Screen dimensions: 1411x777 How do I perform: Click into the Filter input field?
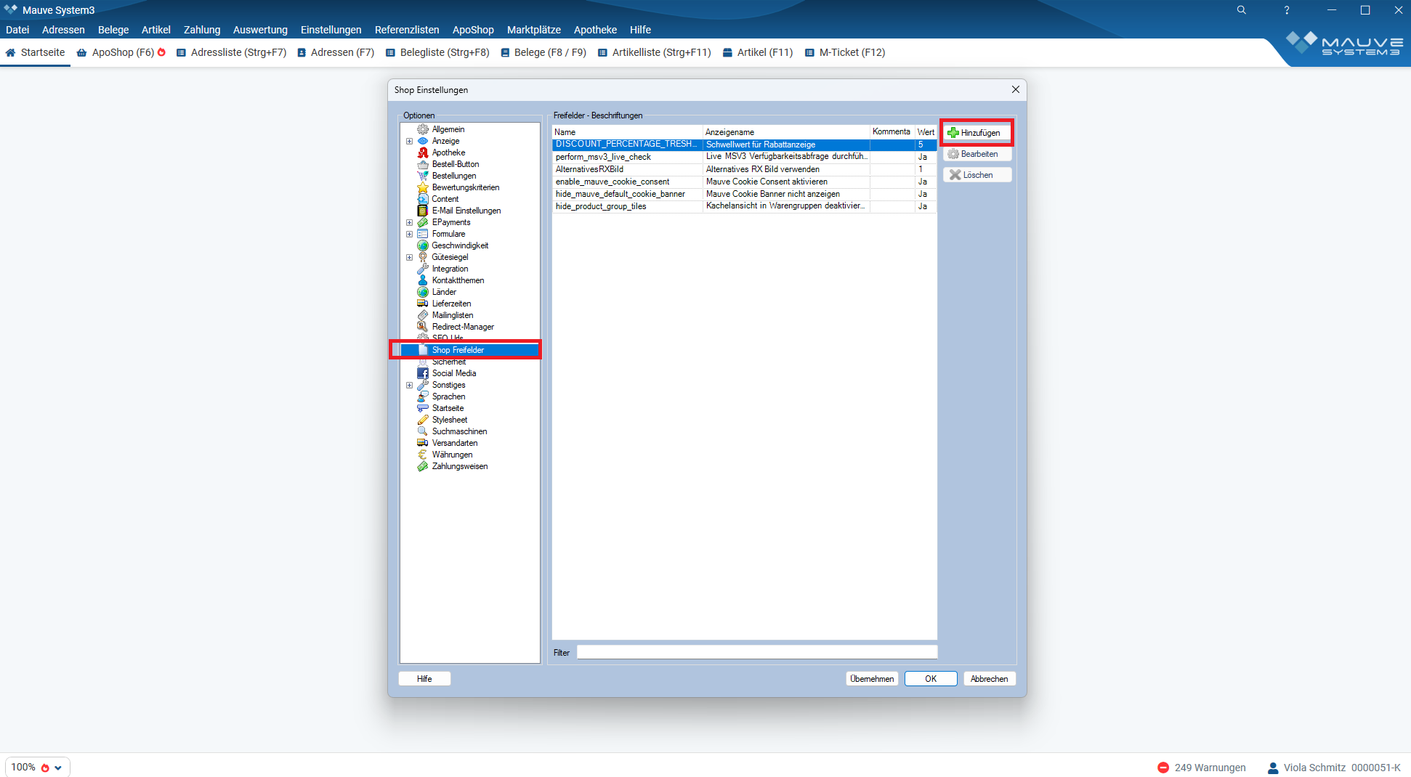click(x=757, y=652)
